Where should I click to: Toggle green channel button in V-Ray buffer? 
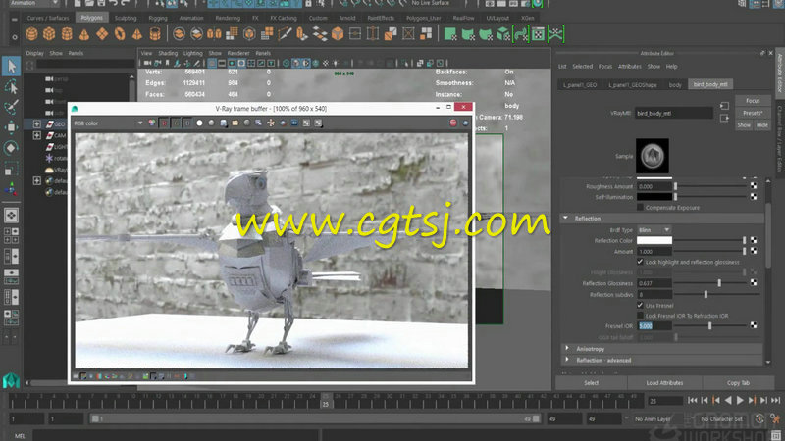pos(176,123)
